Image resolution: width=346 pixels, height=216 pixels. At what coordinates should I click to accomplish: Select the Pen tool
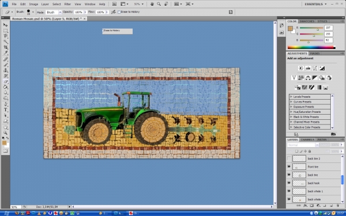pyautogui.click(x=5, y=104)
